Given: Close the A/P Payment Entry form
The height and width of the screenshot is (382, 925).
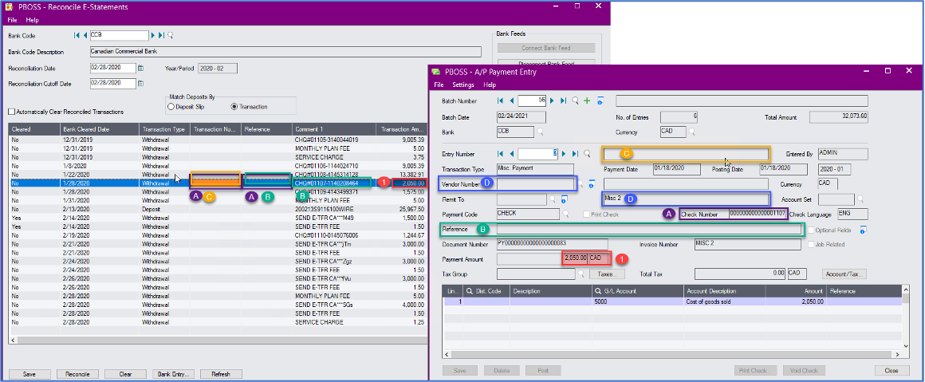Looking at the screenshot, I should [892, 371].
